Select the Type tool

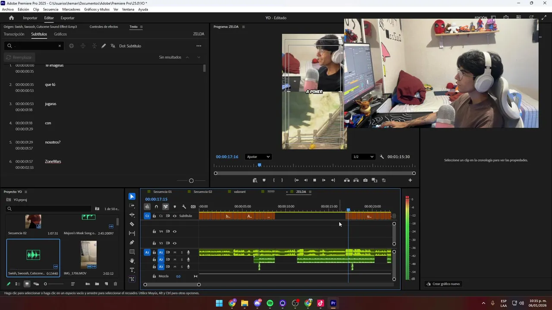[x=132, y=270]
